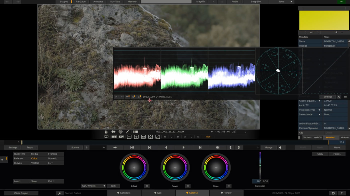Click the record/play dot icon under the viewer
Viewport: 350px width, 196px height.
coord(113,132)
